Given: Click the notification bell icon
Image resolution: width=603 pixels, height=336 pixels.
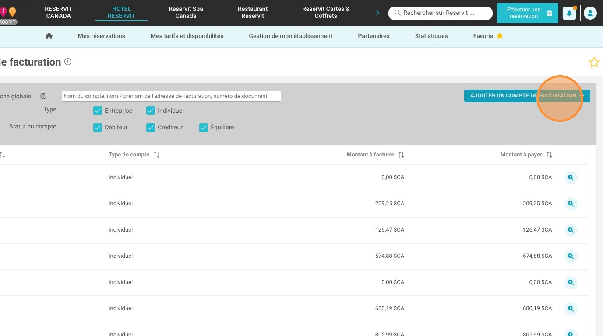Looking at the screenshot, I should (569, 14).
